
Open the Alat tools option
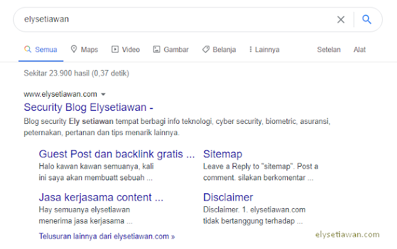tap(360, 50)
